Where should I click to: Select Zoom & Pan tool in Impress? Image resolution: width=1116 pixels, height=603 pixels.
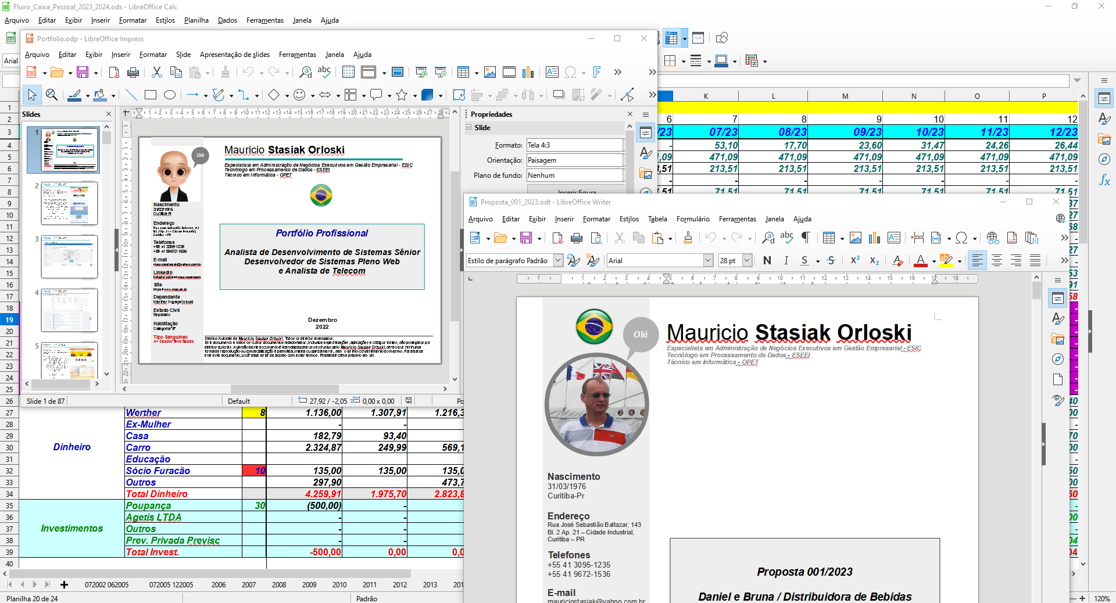pyautogui.click(x=52, y=95)
